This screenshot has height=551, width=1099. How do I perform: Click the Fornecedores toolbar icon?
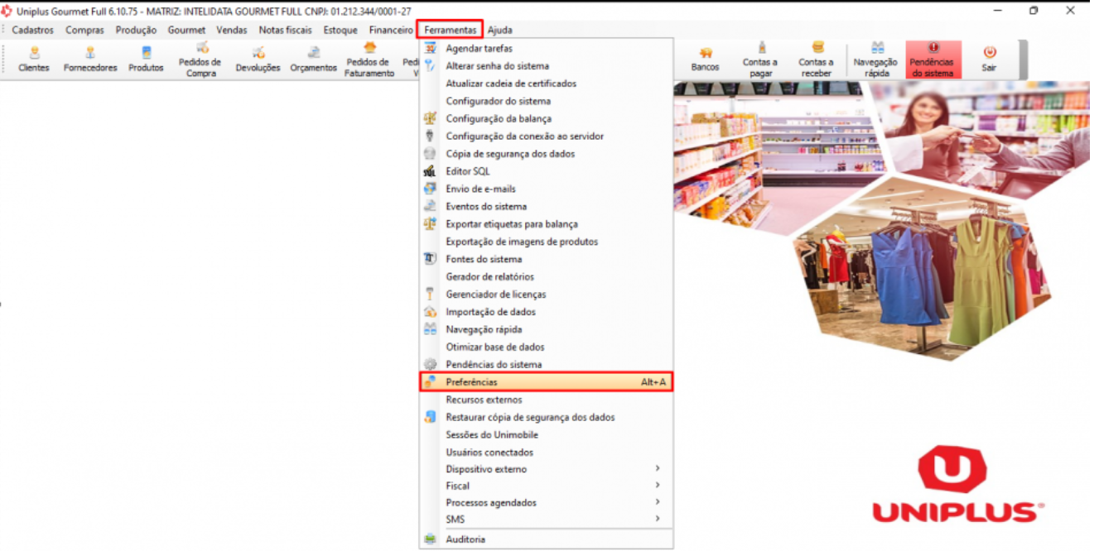[90, 59]
